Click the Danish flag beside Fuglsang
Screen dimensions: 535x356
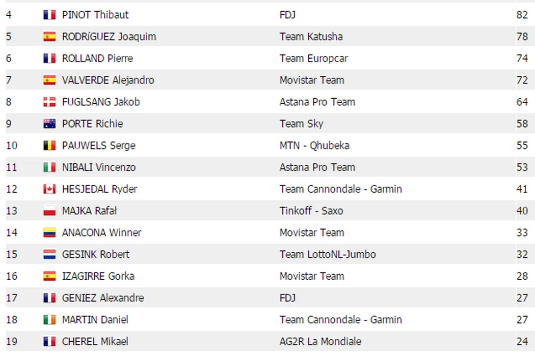tap(49, 102)
